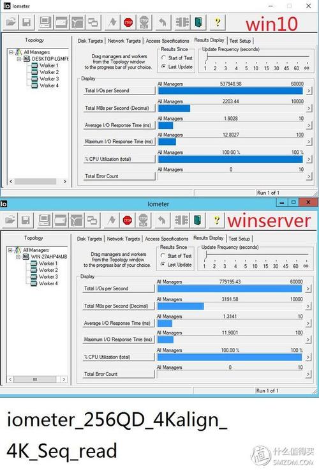Viewport: 319px width, 471px height.
Task: Click the % CPU Utilization button in the winserver window
Action: [x=118, y=357]
